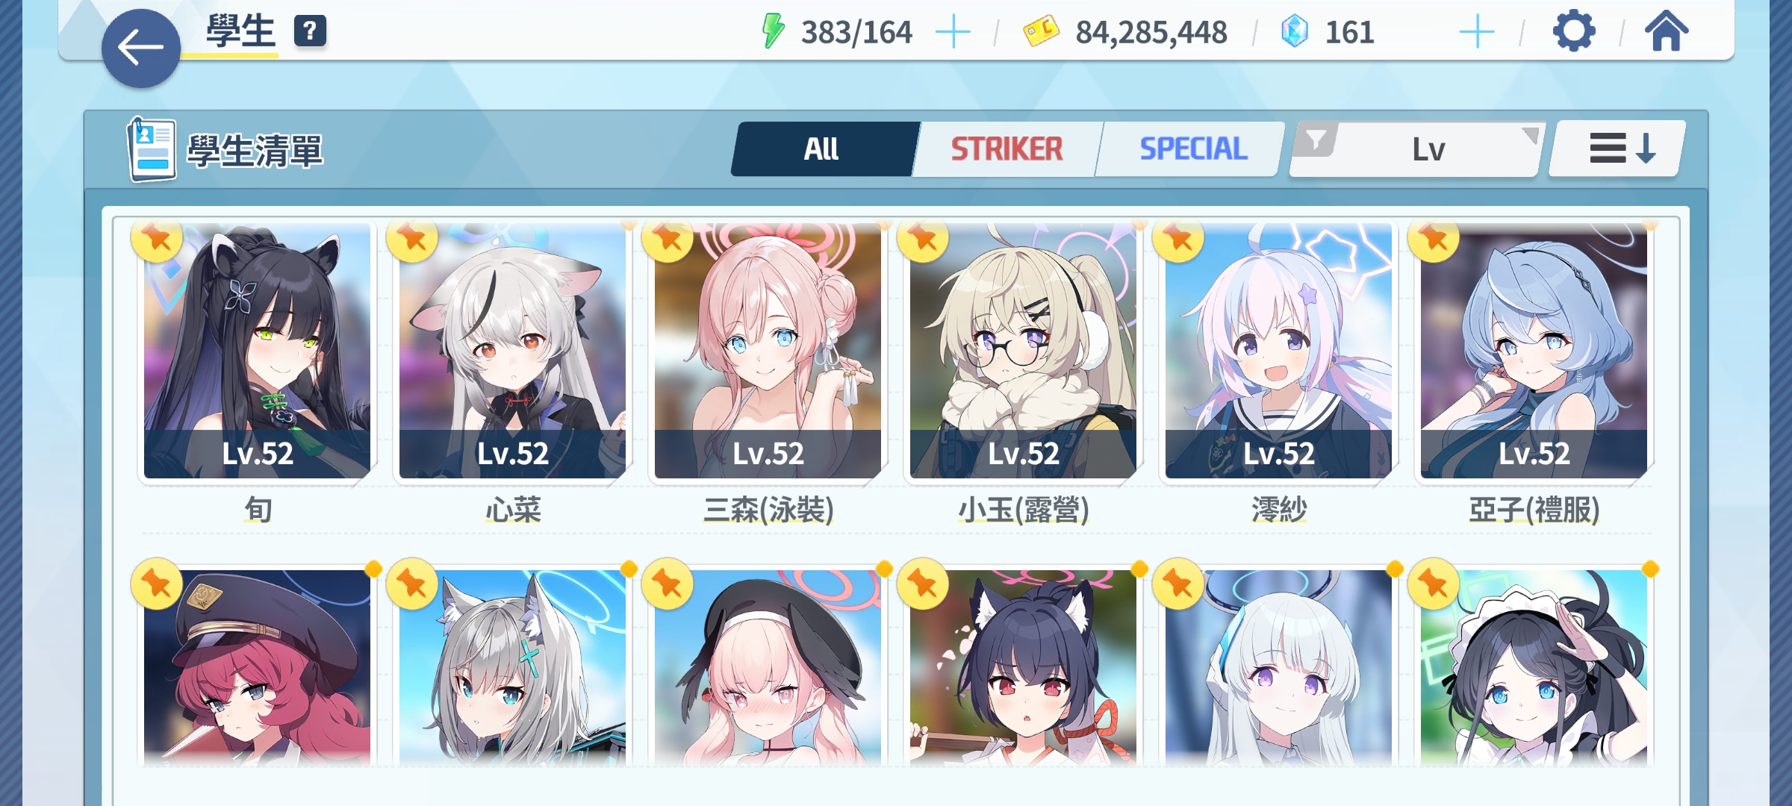This screenshot has height=806, width=1792.
Task: Select the All tab
Action: (822, 149)
